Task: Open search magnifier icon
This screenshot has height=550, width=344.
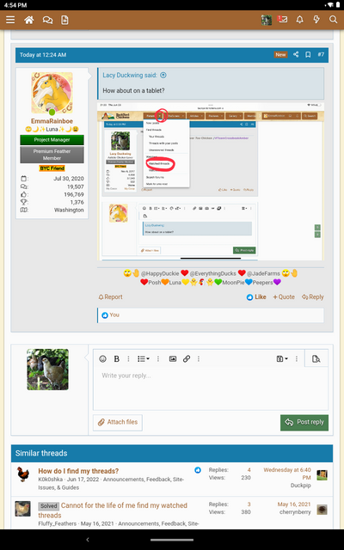Action: click(x=333, y=20)
